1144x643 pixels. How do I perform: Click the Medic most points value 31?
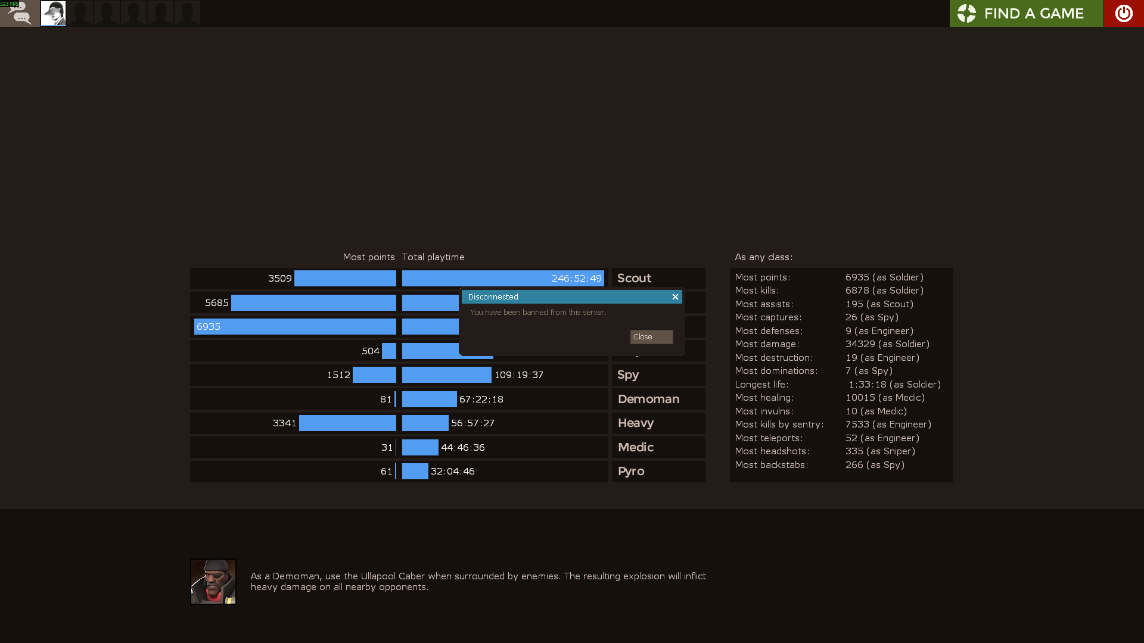point(387,448)
